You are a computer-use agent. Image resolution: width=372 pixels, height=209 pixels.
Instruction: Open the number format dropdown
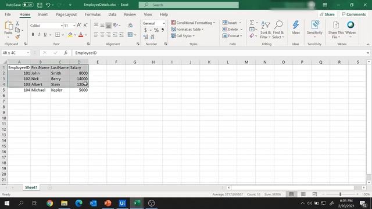pos(164,23)
